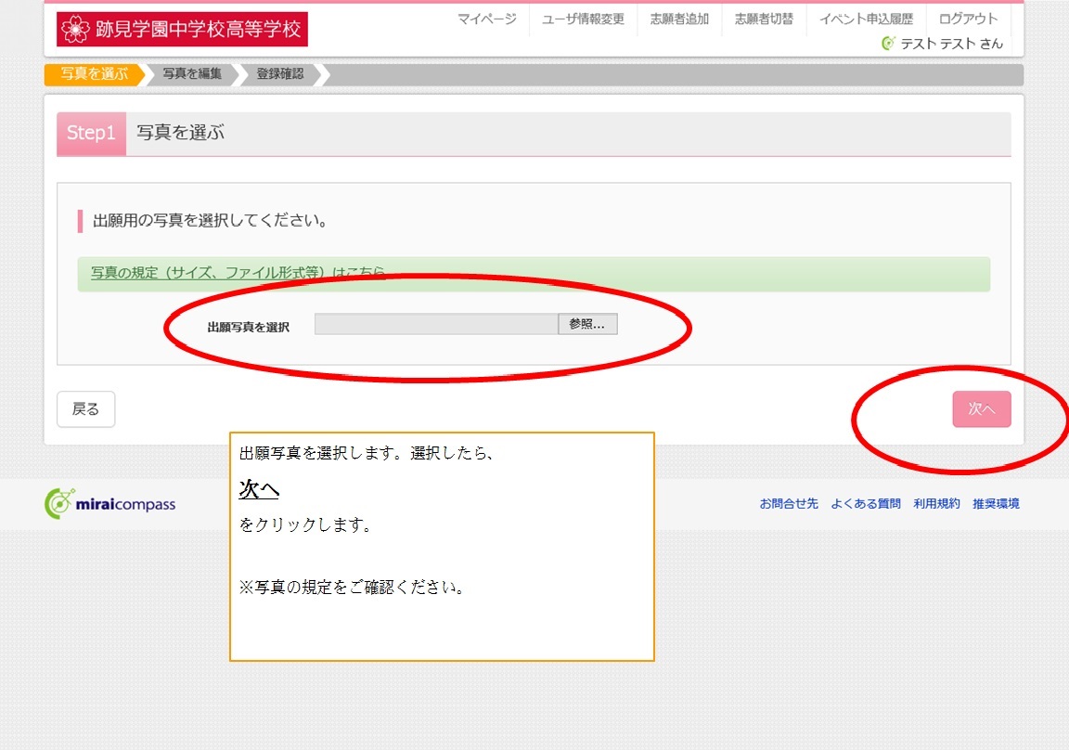Open 志願者切替 in the top navigation
The width and height of the screenshot is (1069, 750).
coord(764,19)
